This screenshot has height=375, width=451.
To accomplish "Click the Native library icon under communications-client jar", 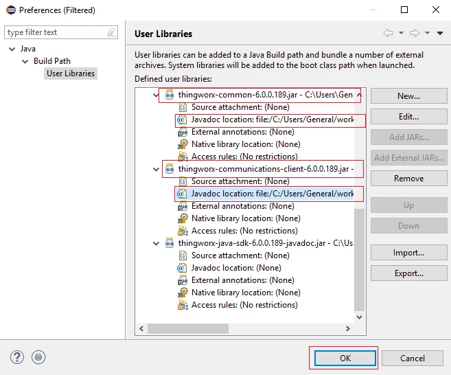I will 183,218.
